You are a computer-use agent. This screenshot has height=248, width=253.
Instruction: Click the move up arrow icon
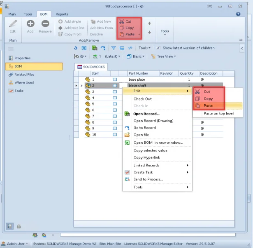pos(149,23)
